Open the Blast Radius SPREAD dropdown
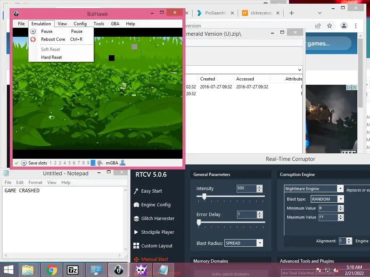The width and height of the screenshot is (370, 277). [260, 243]
